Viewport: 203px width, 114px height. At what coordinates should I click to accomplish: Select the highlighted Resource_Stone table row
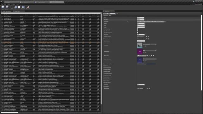50,42
